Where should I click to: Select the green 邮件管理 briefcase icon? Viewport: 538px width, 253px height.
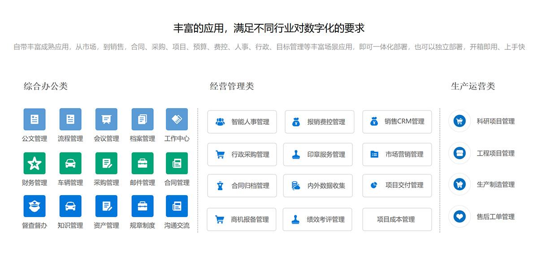pyautogui.click(x=142, y=163)
